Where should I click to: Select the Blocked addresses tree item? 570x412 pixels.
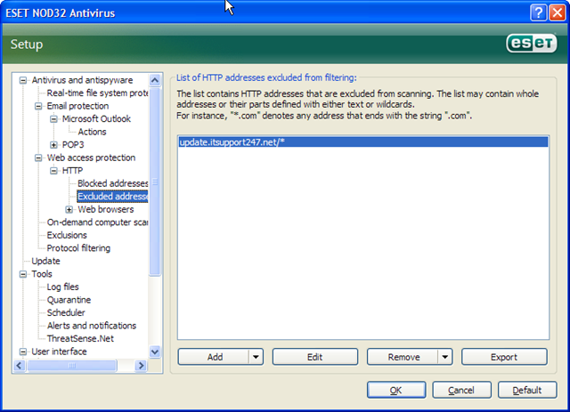point(113,183)
